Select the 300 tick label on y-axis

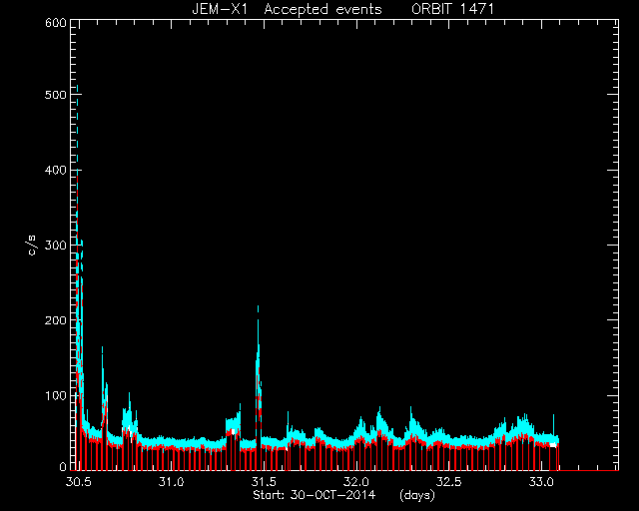56,245
